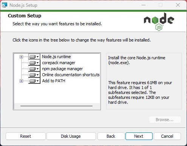
Task: Select the Add to PATH feature row
Action: [x=54, y=81]
